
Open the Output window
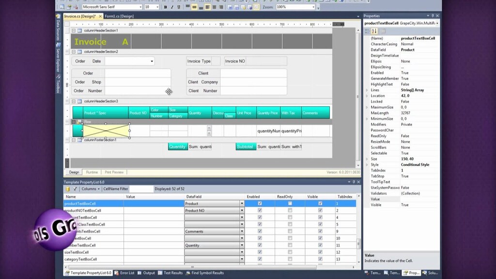149,273
